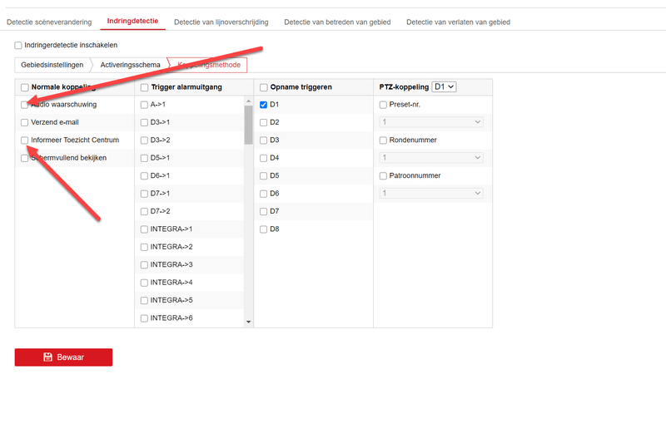The width and height of the screenshot is (666, 443).
Task: Click the alarm output scrollbar thumb
Action: (248, 125)
